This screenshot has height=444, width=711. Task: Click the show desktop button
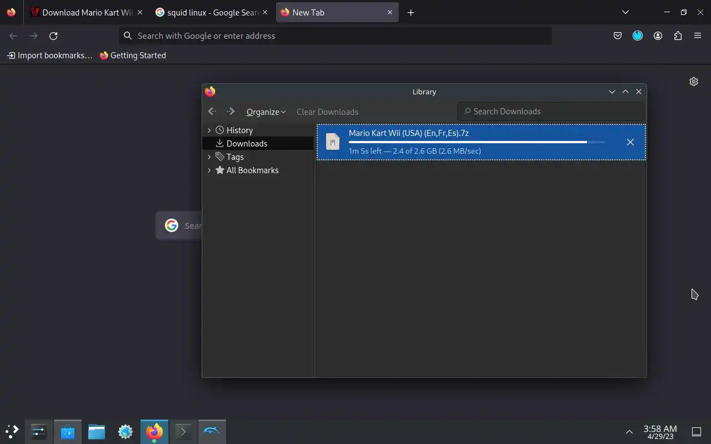(x=697, y=432)
